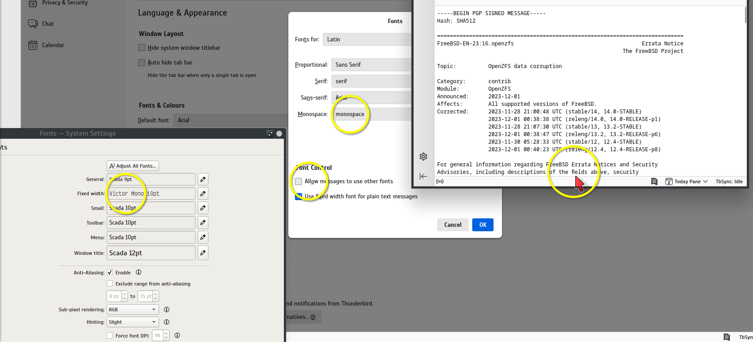Toggle the Today Pane in status bar
The width and height of the screenshot is (753, 342).
[x=687, y=181]
